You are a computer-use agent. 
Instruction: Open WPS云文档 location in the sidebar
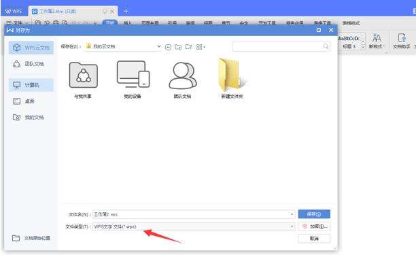[x=31, y=48]
